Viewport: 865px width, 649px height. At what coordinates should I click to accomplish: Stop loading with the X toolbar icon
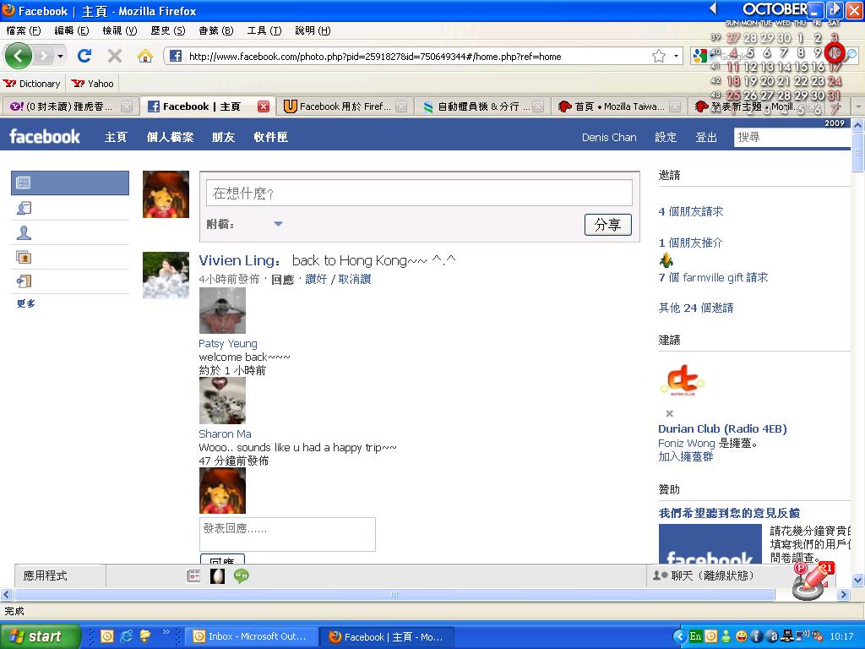[115, 56]
